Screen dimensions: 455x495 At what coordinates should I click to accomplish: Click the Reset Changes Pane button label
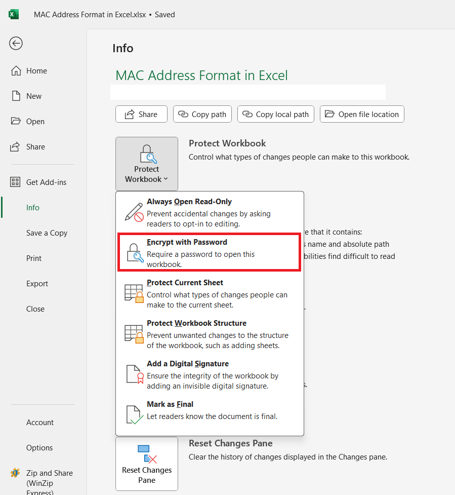147,475
